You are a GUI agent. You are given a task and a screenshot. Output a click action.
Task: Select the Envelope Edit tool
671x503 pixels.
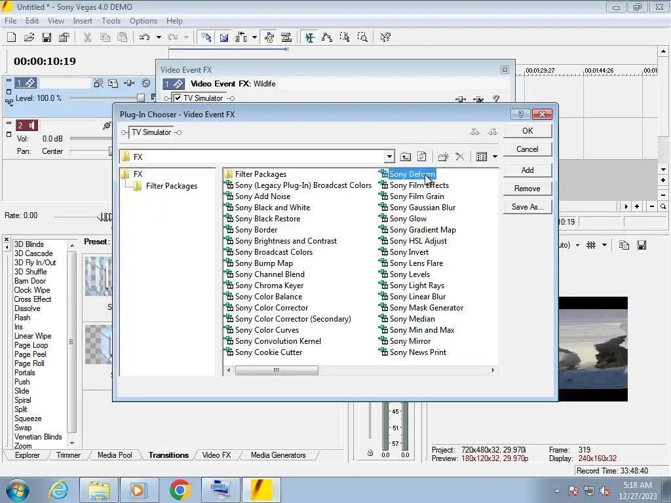pos(327,37)
